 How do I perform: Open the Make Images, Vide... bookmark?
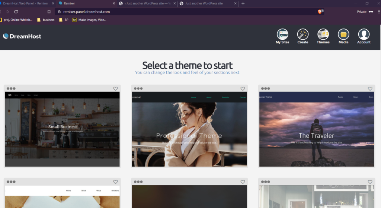coord(89,20)
